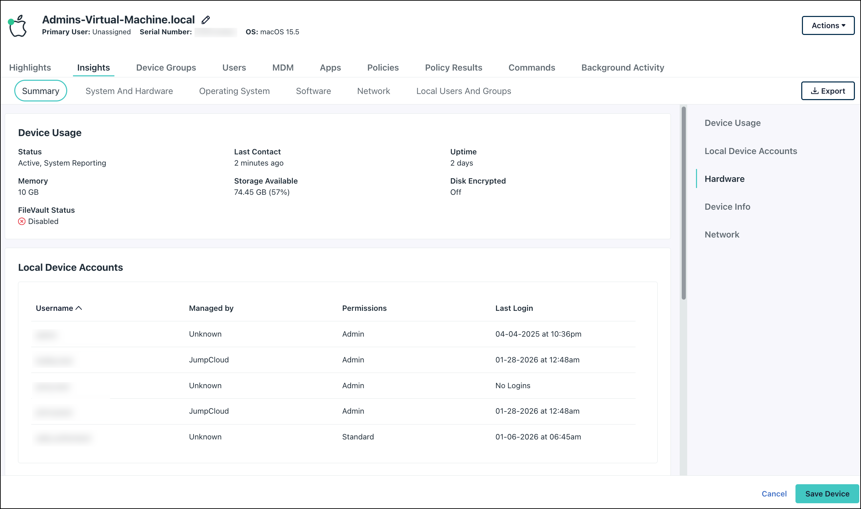Select the Operating System sub-tab
Screen dimensions: 861x509
coord(234,91)
